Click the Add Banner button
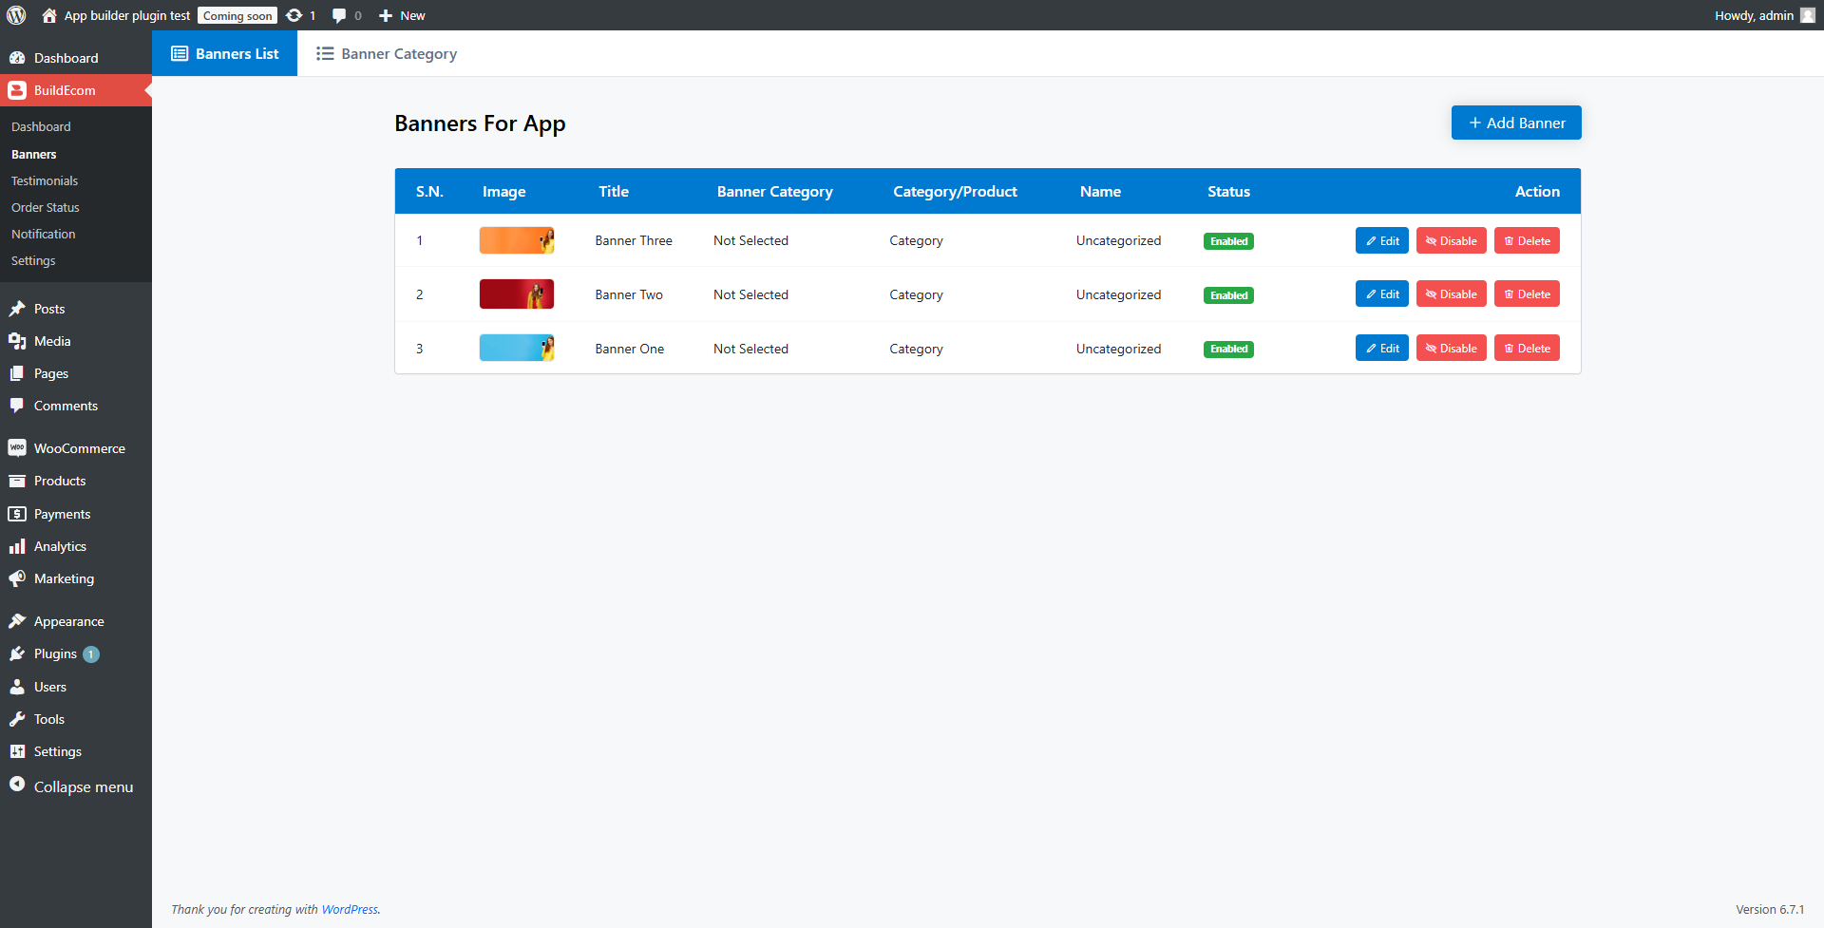Screen dimensions: 1824x928 tap(1515, 123)
